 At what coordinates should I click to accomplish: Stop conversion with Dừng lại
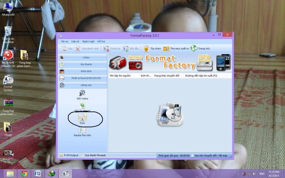pyautogui.click(x=112, y=48)
